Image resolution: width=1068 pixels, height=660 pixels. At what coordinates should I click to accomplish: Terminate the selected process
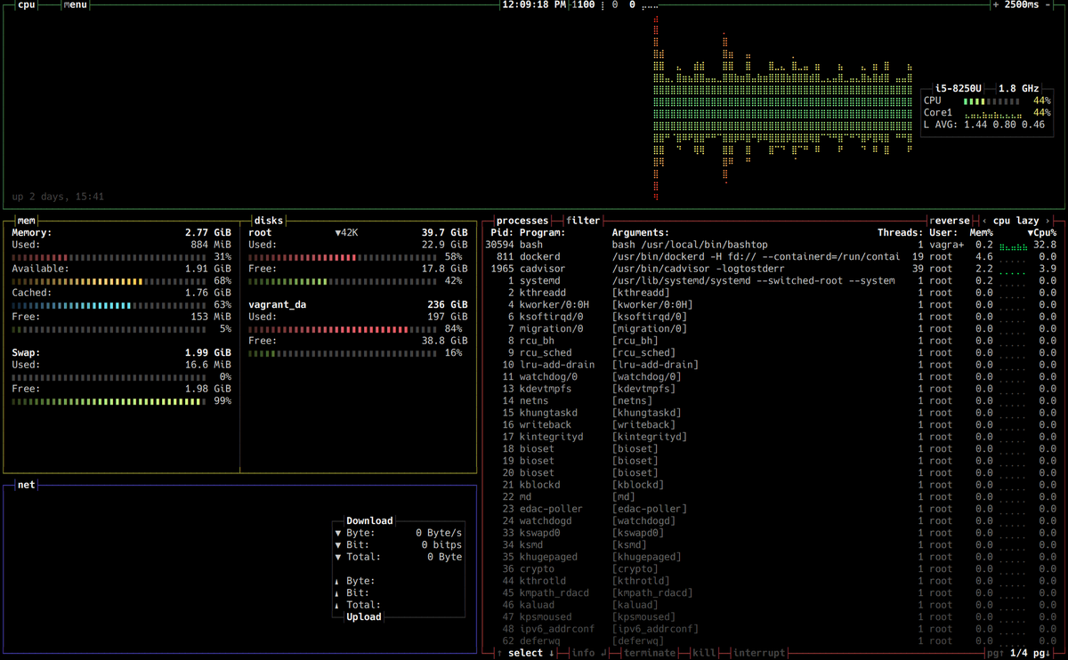(x=650, y=653)
